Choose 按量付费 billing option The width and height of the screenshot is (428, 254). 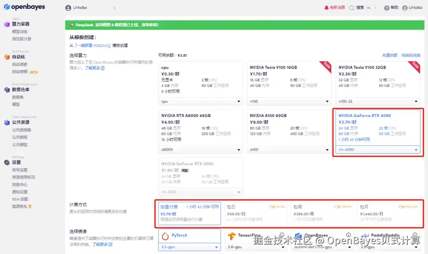(189, 213)
